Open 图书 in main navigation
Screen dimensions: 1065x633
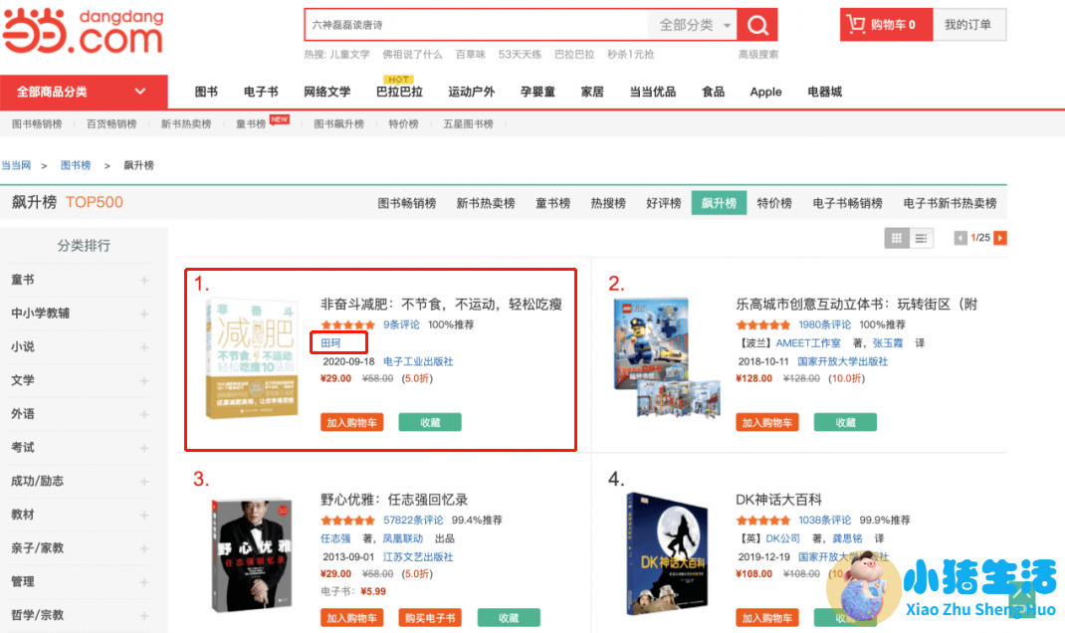pyautogui.click(x=206, y=92)
